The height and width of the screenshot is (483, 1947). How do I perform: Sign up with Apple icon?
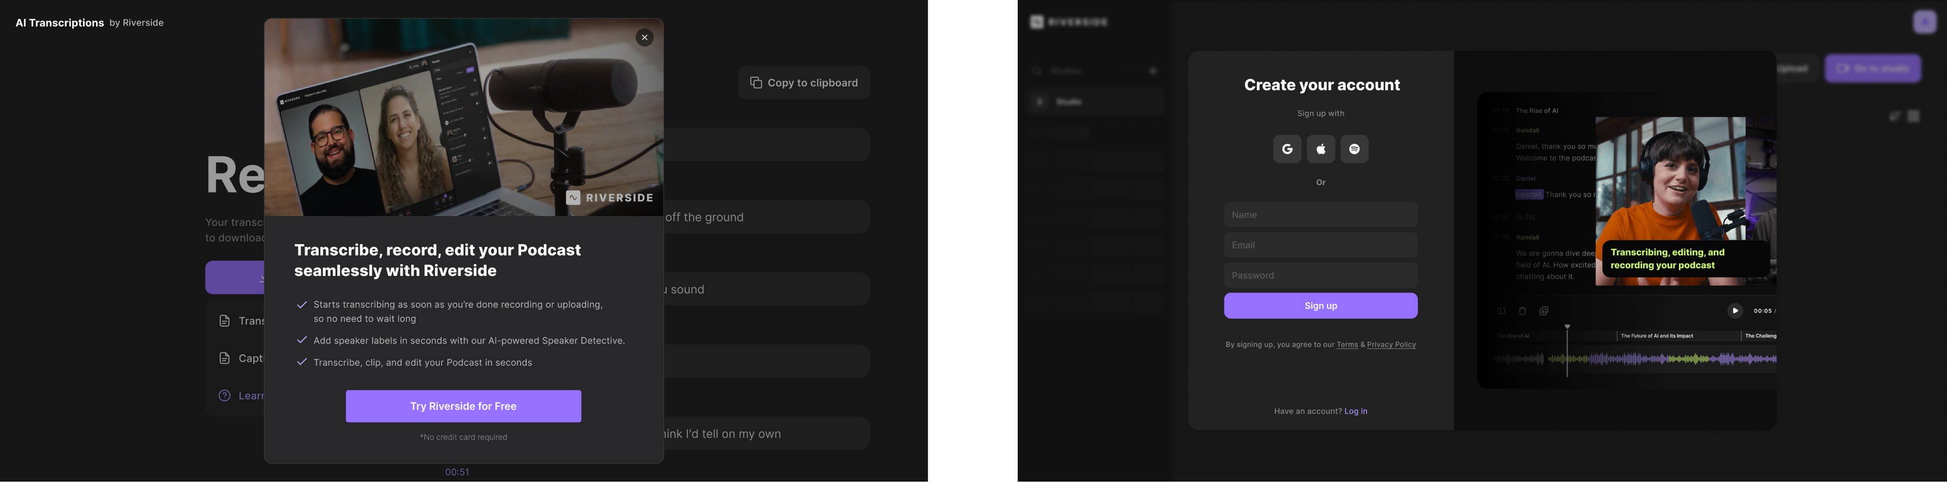pos(1320,150)
